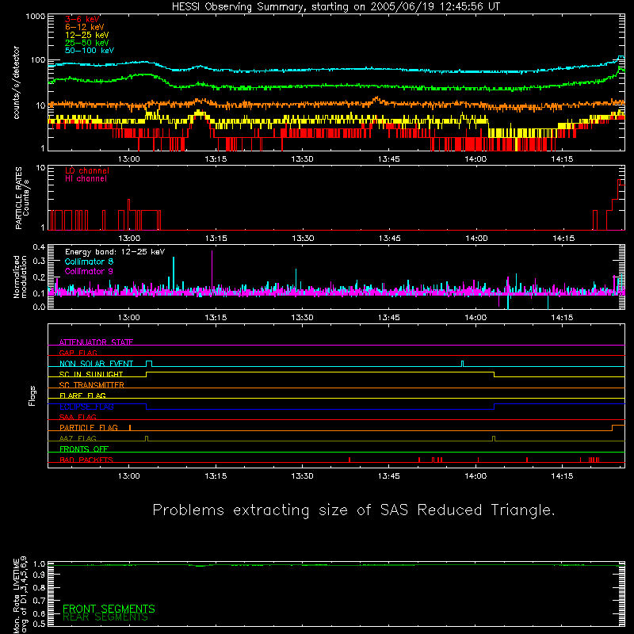Select the FRONT SEGMENTS legend label
The width and height of the screenshot is (634, 634).
[109, 609]
